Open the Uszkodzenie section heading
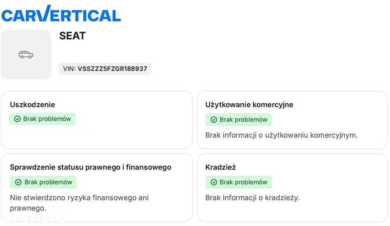This screenshot has height=226, width=390. tap(32, 104)
